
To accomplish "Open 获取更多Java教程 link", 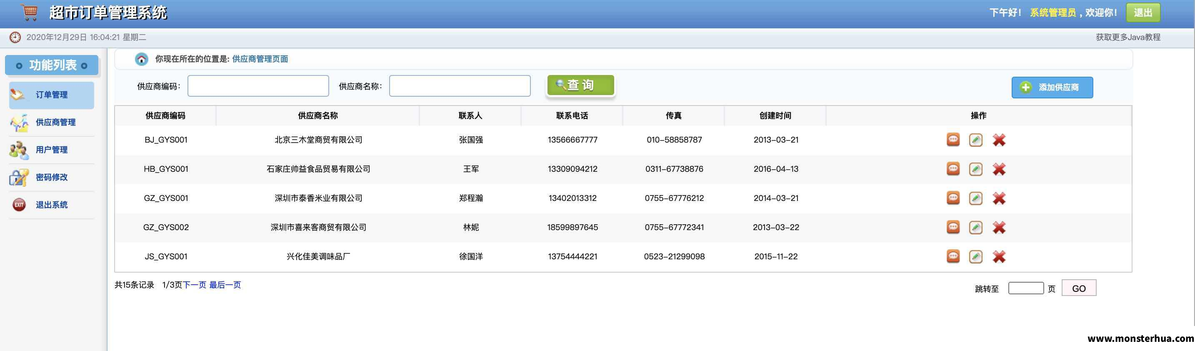I will (x=1128, y=37).
